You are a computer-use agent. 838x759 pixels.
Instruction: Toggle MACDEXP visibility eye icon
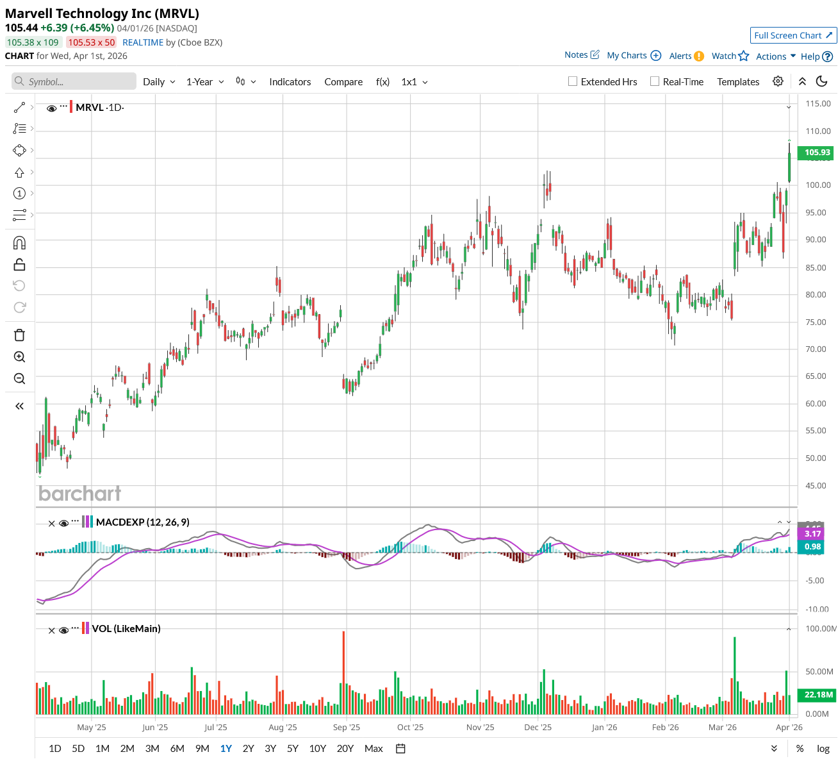(63, 523)
